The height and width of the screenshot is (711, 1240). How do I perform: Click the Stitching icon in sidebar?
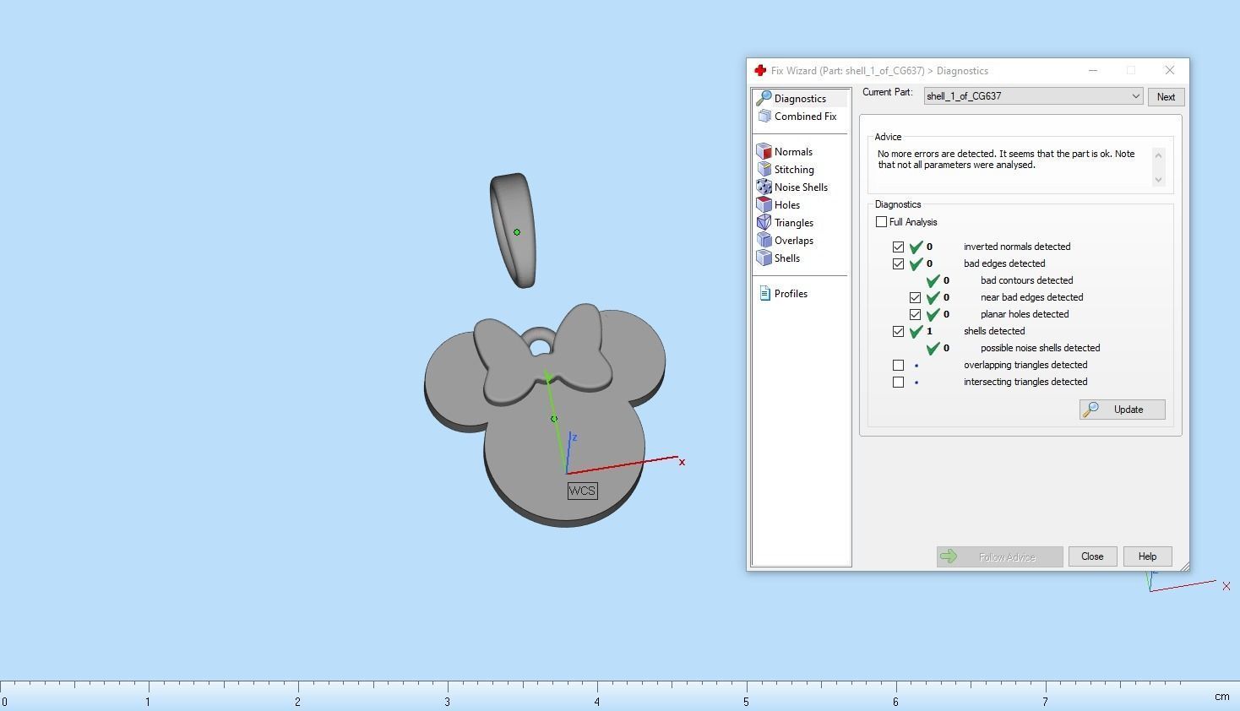(764, 170)
